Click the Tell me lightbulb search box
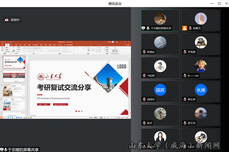Viewport: 229px width, 152px height. 69,45
